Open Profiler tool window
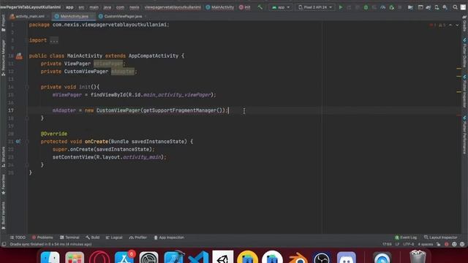Screen dimensions: 468x263 pyautogui.click(x=138, y=237)
